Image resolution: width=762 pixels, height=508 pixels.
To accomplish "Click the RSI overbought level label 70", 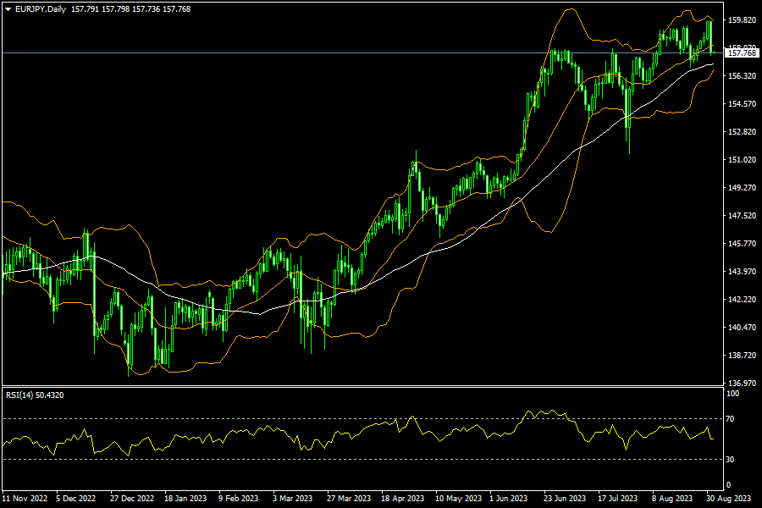I will pyautogui.click(x=730, y=418).
